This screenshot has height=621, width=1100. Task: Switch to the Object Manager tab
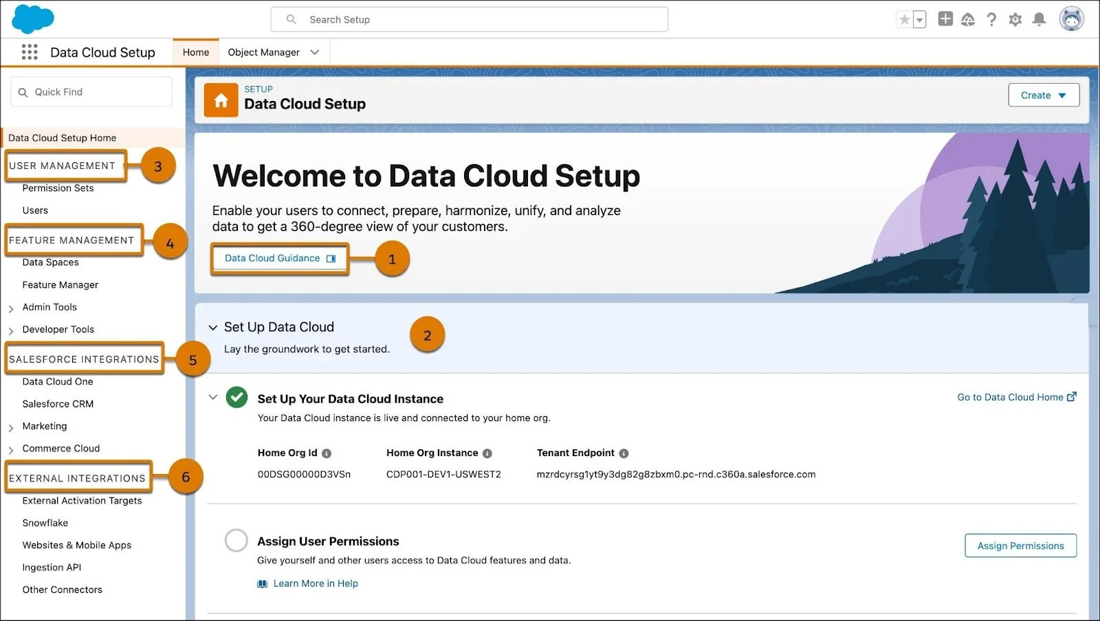tap(263, 52)
